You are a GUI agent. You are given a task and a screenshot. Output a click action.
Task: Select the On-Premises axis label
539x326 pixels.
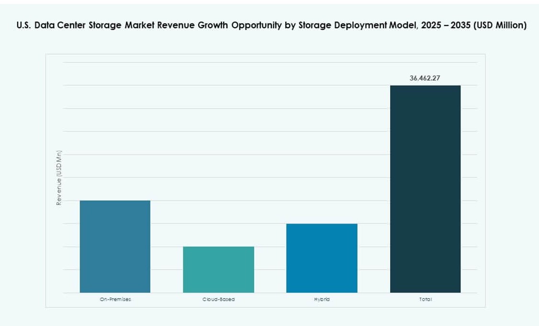coord(115,299)
